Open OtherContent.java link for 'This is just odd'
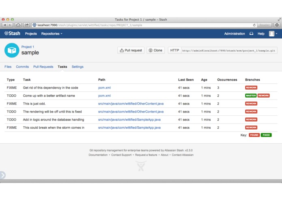 131,104
